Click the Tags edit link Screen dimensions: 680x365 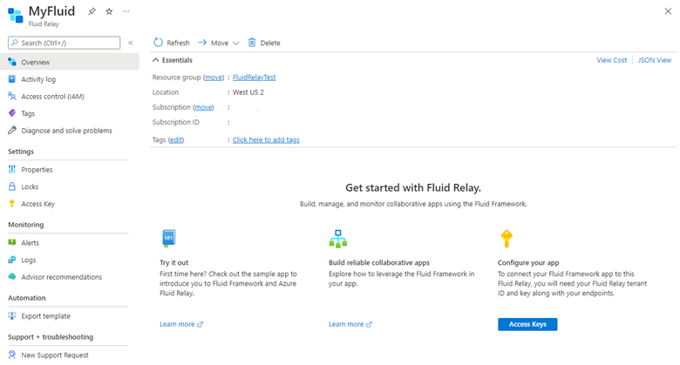176,139
